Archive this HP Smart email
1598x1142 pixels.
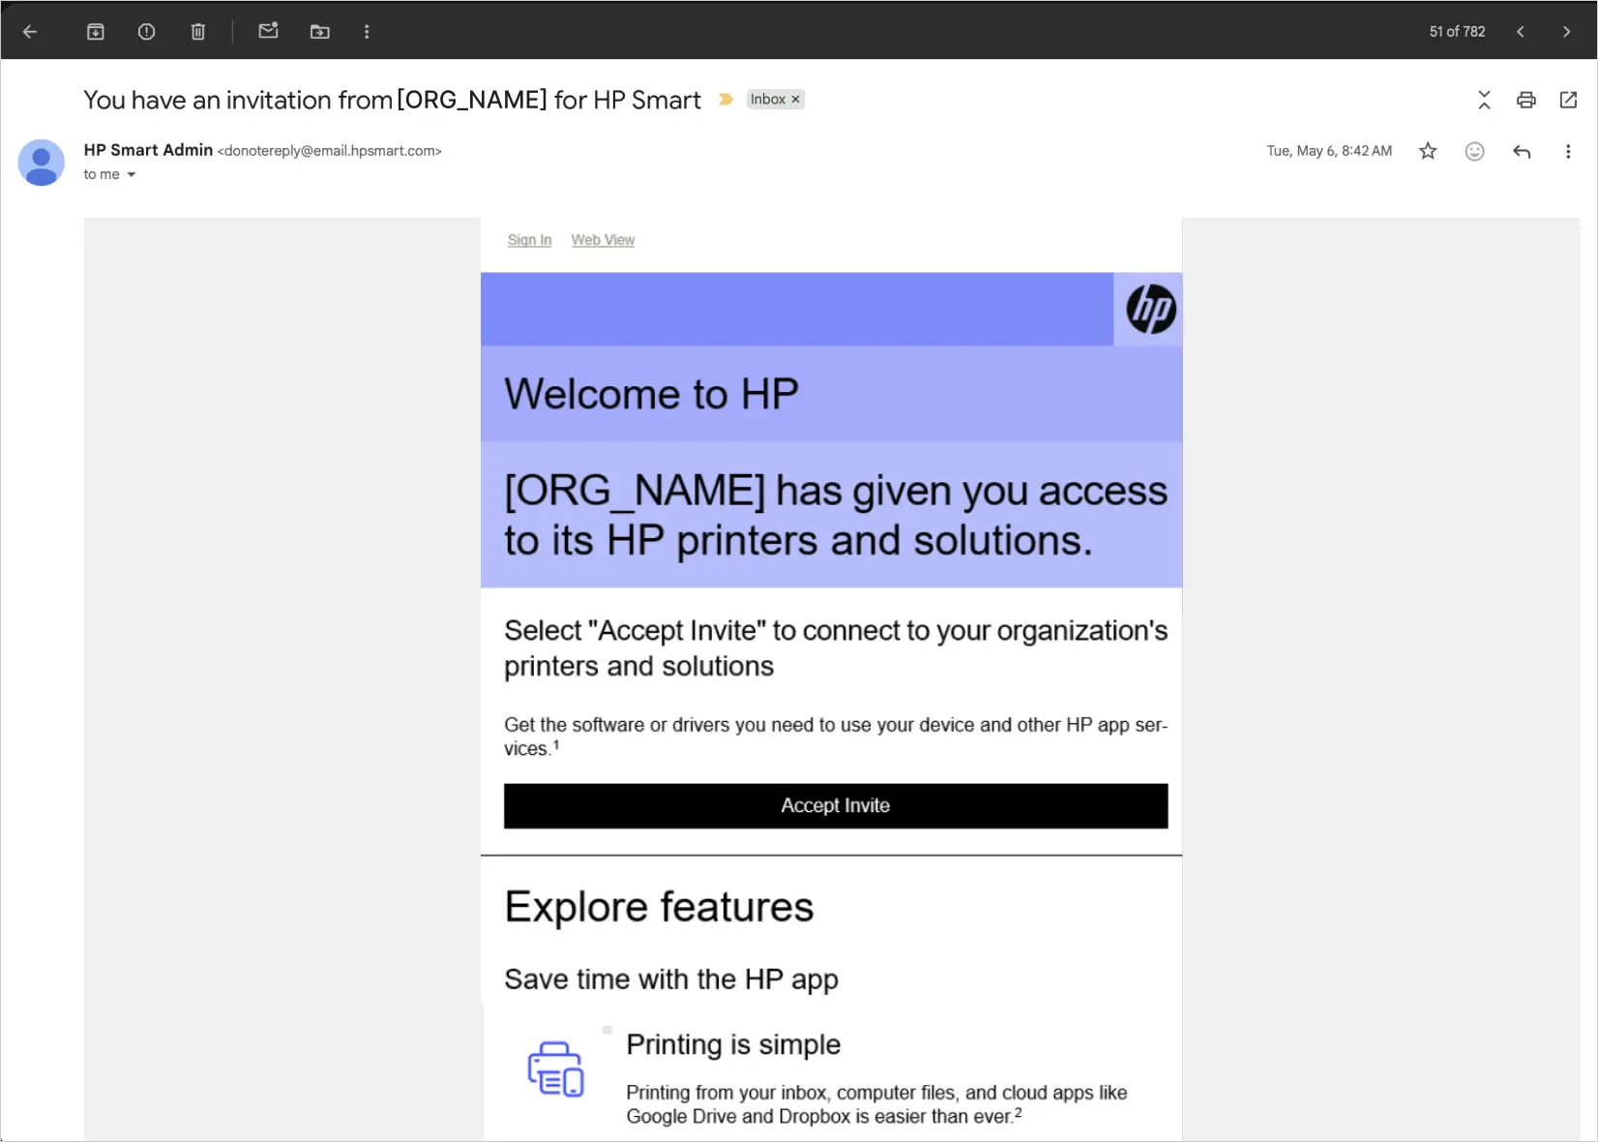pyautogui.click(x=96, y=32)
